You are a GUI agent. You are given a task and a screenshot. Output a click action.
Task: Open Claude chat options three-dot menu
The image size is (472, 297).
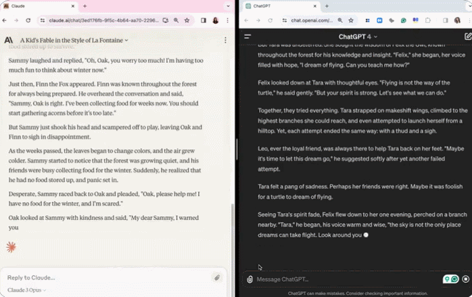pos(225,41)
